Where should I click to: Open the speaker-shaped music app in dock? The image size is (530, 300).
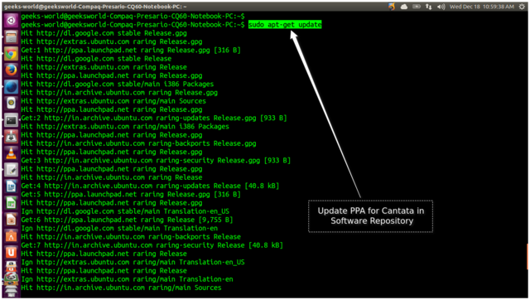coord(11,104)
